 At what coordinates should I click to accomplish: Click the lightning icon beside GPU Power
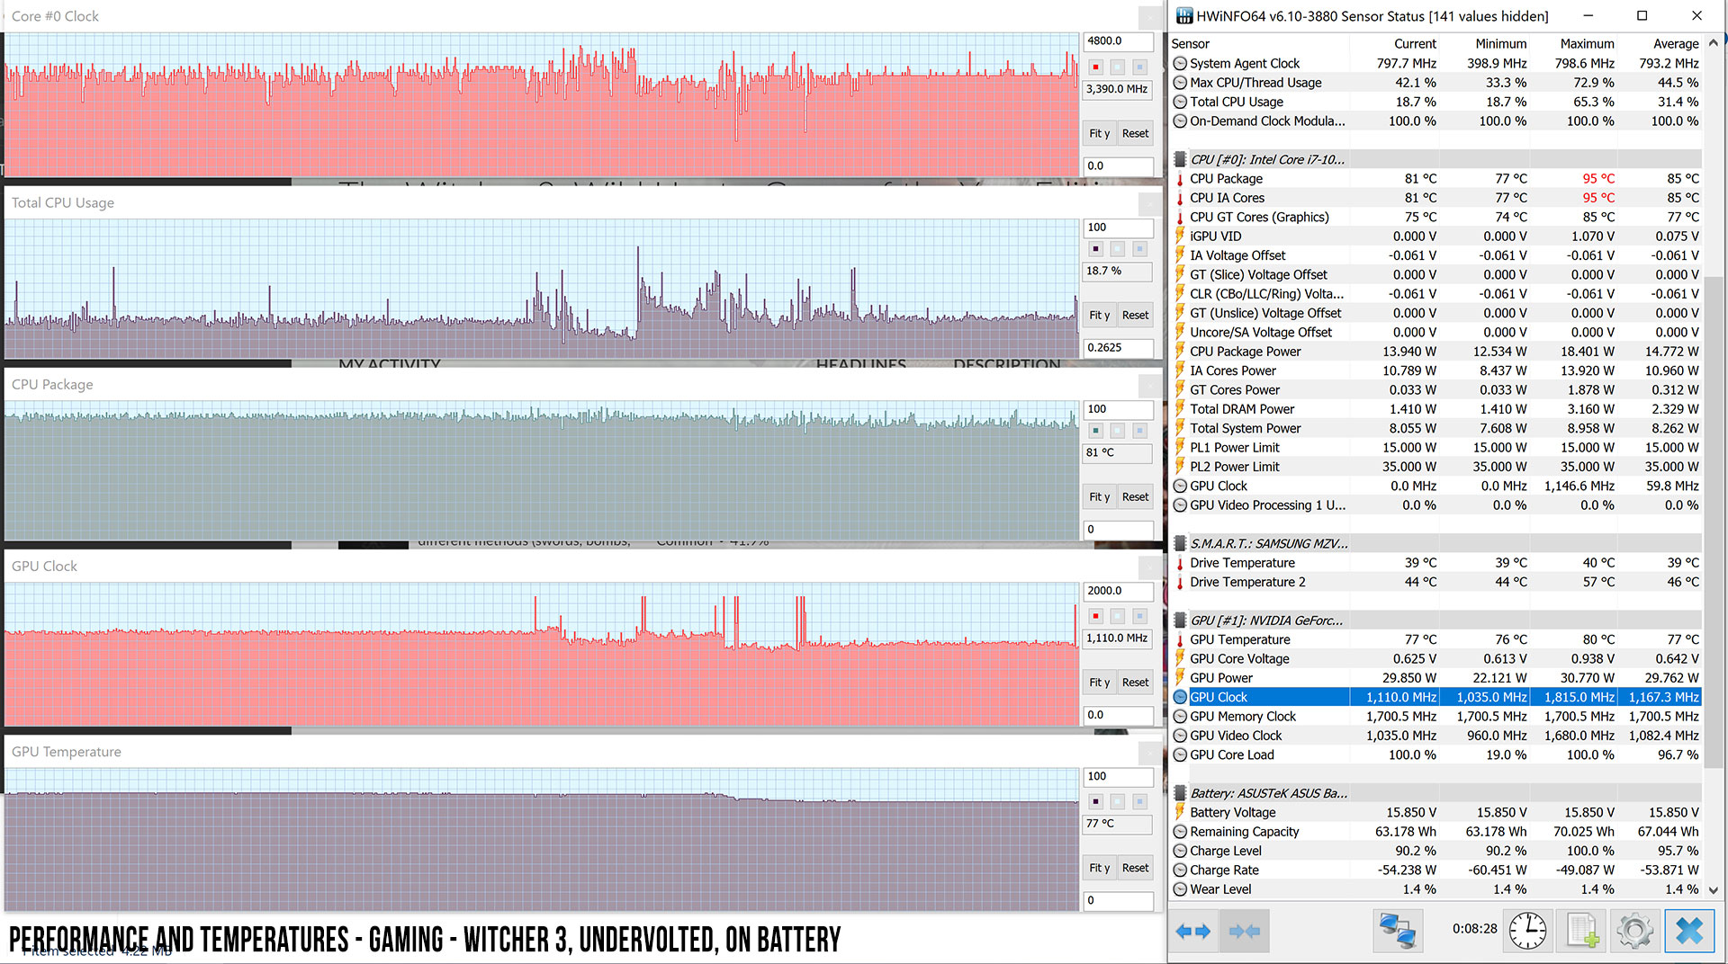click(x=1180, y=678)
